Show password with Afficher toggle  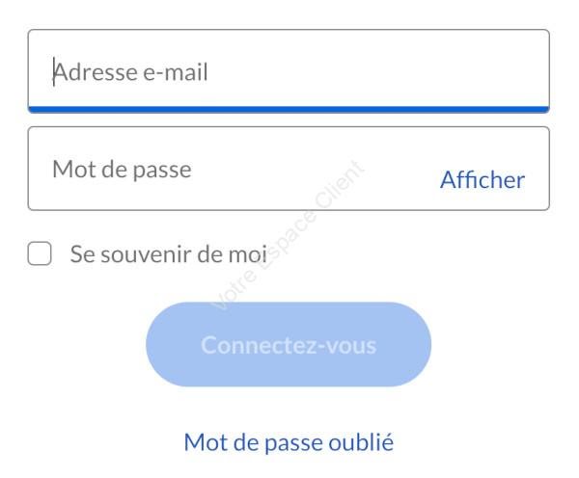[482, 179]
